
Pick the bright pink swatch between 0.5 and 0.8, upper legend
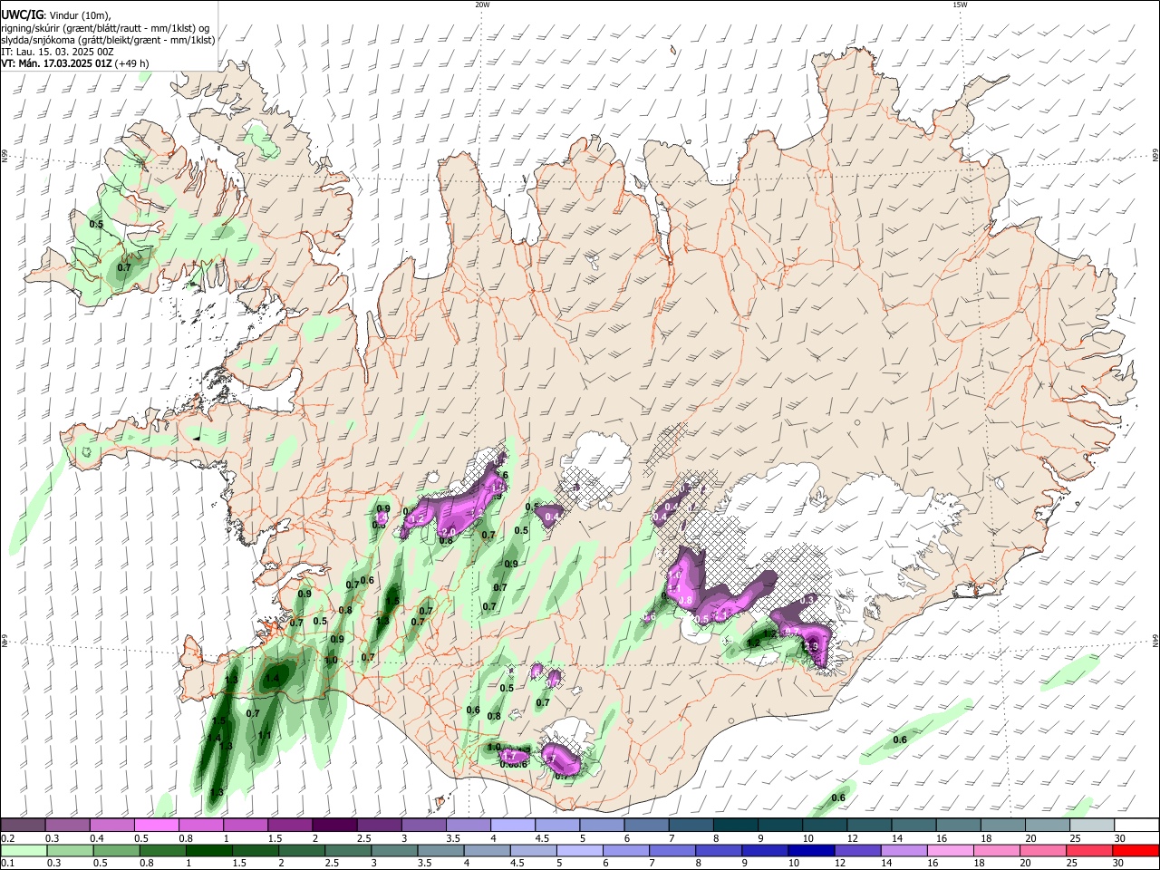[x=156, y=825]
